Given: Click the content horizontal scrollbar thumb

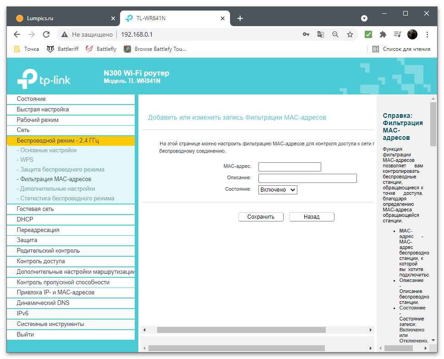Looking at the screenshot, I should [241, 330].
